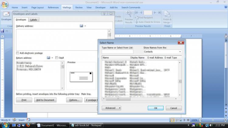228x128 pixels.
Task: Click the Print button
Action: 24,100
